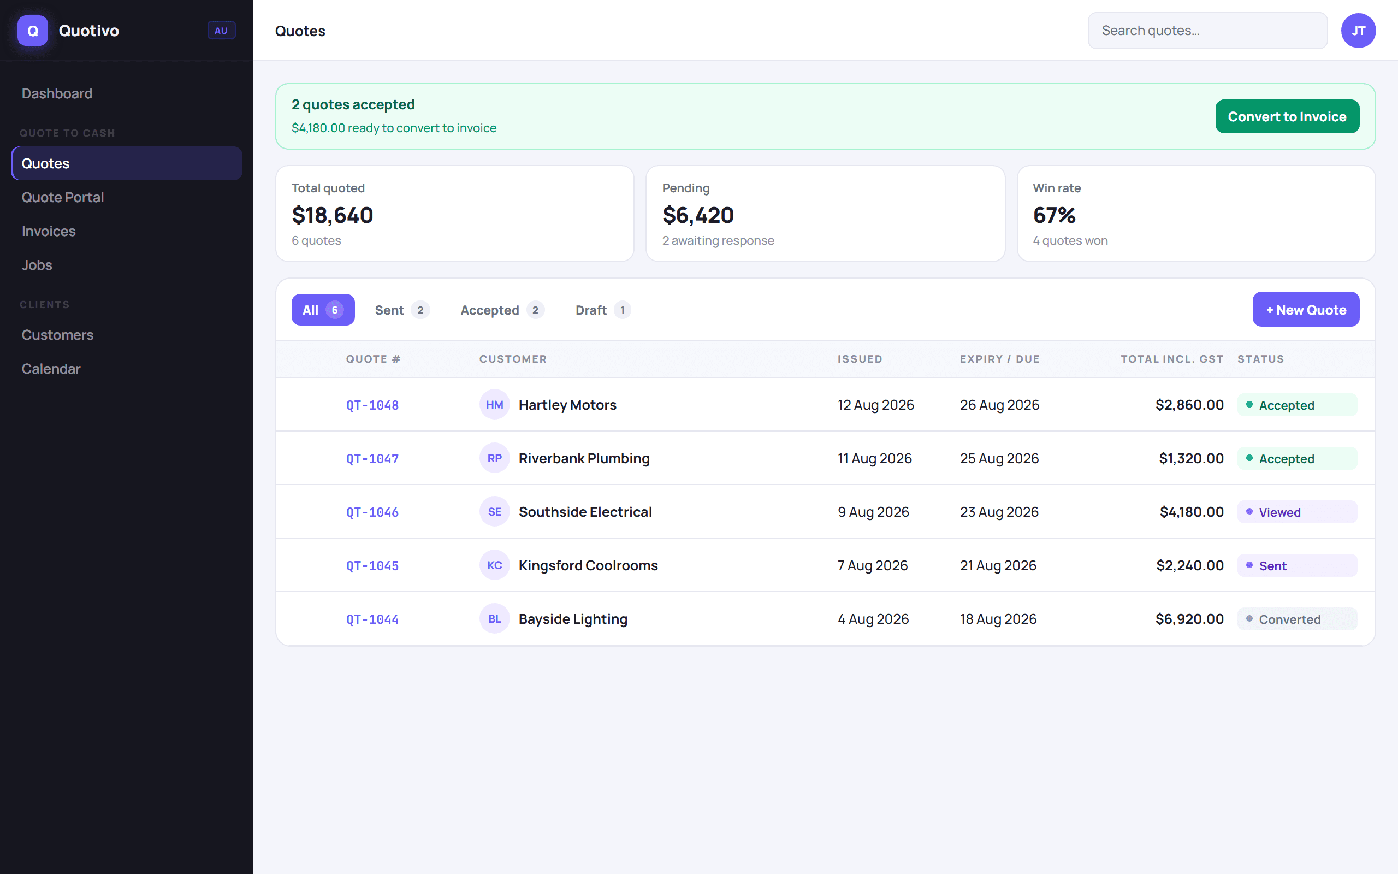Click the Expiry / Due column header
The width and height of the screenshot is (1398, 874).
tap(999, 359)
